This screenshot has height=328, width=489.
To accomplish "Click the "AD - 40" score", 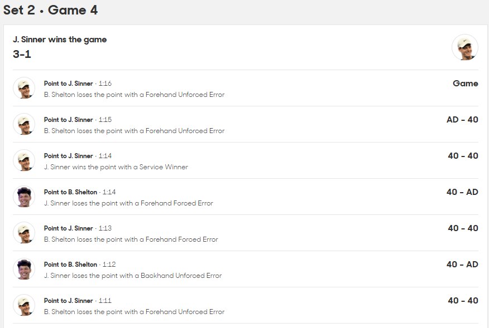I will (462, 120).
